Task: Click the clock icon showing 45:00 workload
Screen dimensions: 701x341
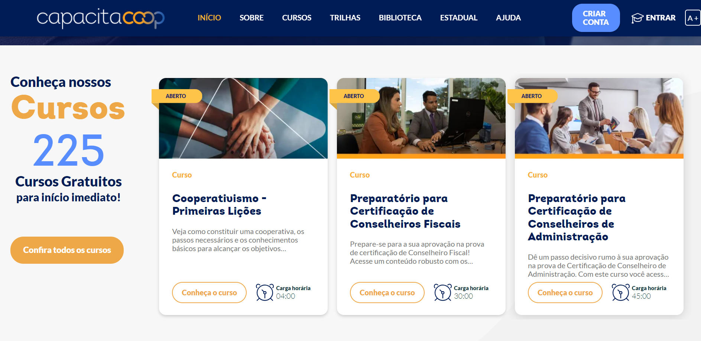Action: [621, 292]
